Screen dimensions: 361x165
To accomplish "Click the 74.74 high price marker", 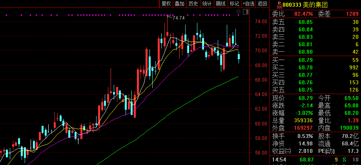I will click(179, 18).
